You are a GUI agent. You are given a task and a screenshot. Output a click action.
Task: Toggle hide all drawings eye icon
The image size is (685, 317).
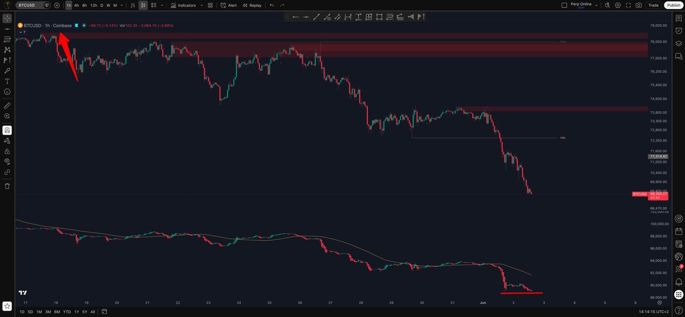[7, 161]
